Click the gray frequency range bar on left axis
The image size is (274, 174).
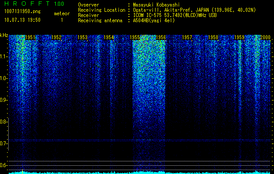pyautogui.click(x=8, y=134)
